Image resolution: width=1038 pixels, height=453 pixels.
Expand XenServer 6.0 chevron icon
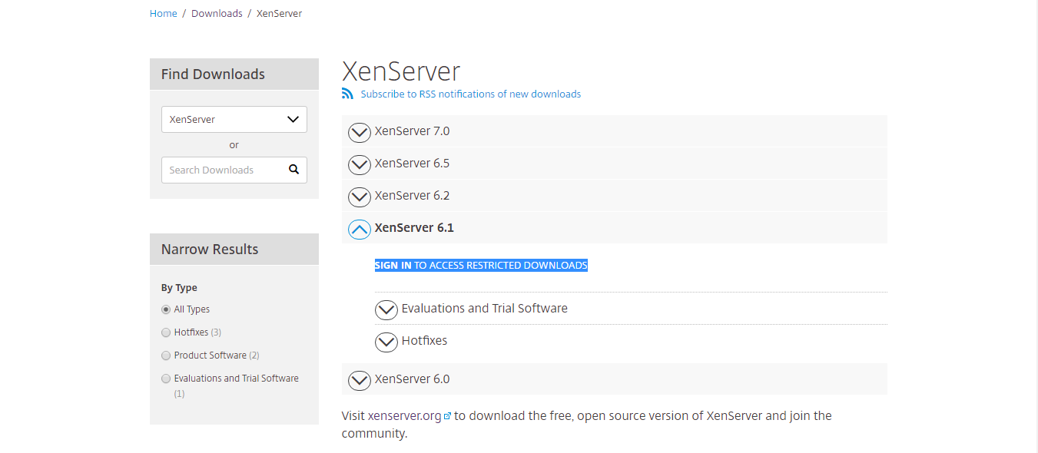(x=360, y=380)
